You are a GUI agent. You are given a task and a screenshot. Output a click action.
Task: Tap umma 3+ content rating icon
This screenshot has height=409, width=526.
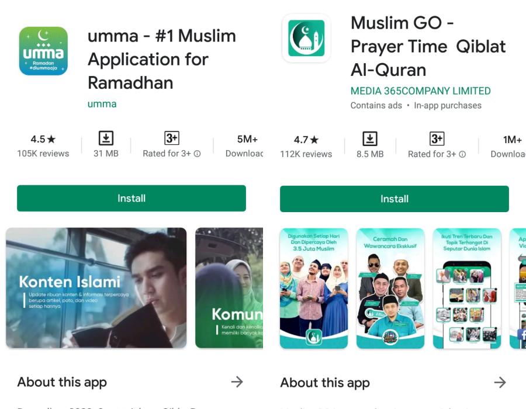[172, 138]
